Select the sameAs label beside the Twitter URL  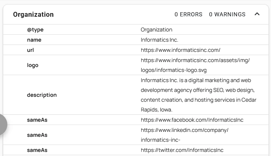37,150
